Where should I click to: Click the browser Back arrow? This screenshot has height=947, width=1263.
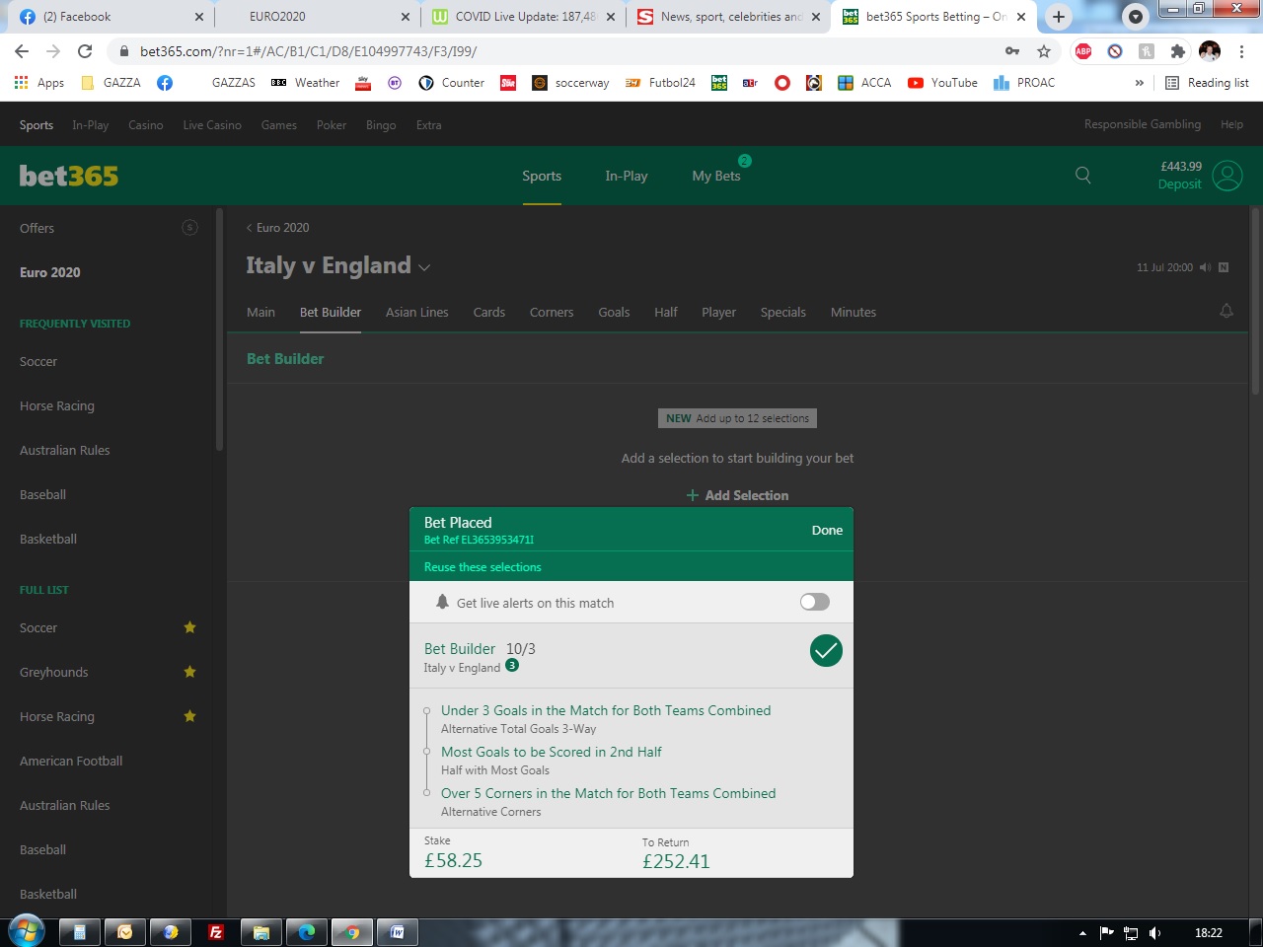[x=22, y=51]
